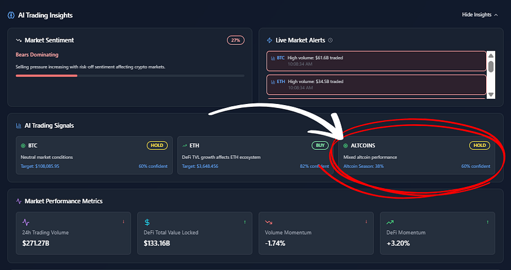
Task: Click the Market Sentiment progress bar
Action: (129, 75)
